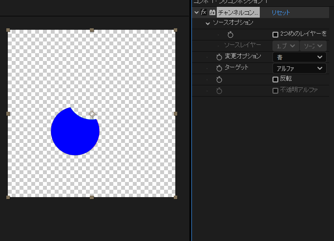Check the 反転 checkbox

coord(275,80)
